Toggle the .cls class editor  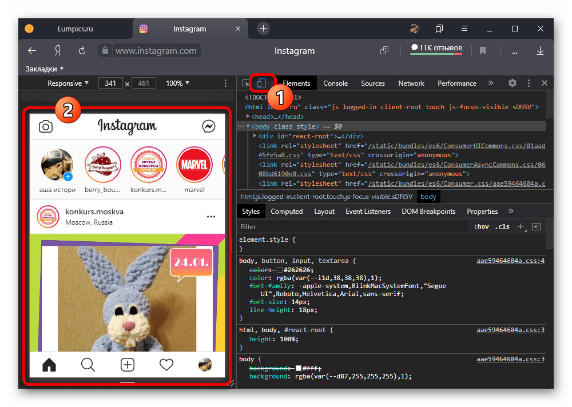(502, 227)
